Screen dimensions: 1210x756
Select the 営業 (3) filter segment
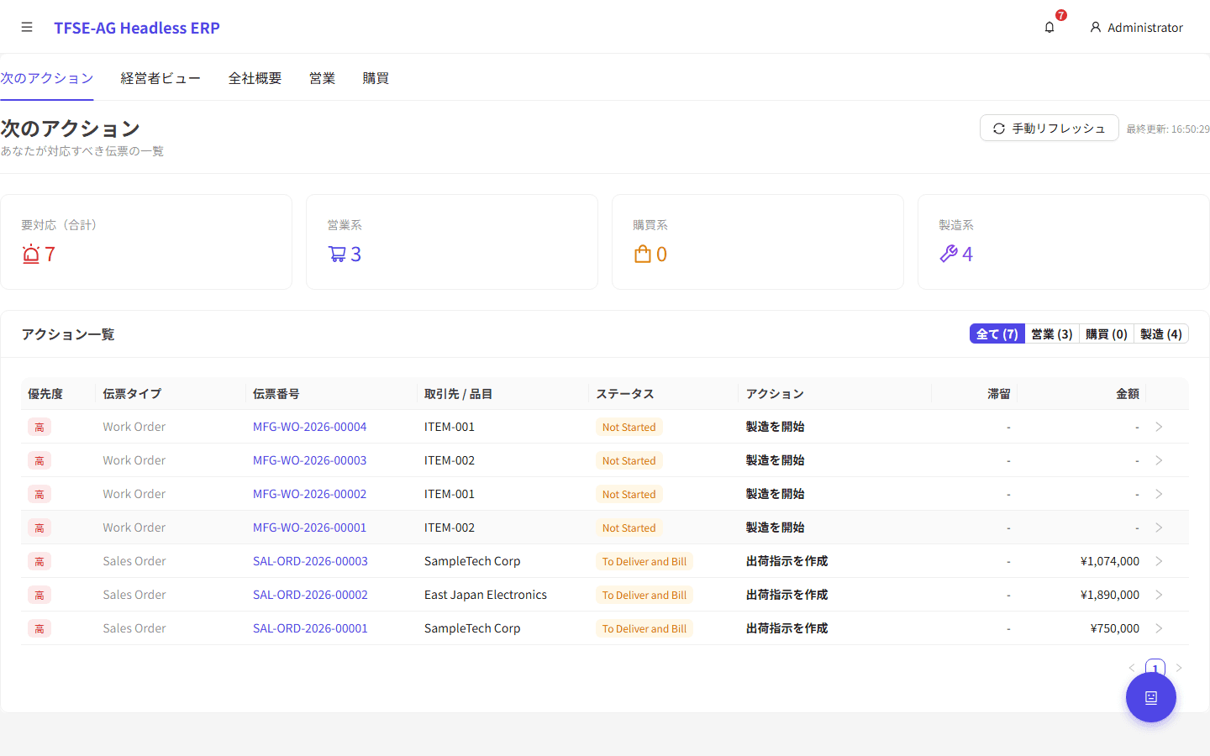[1051, 334]
